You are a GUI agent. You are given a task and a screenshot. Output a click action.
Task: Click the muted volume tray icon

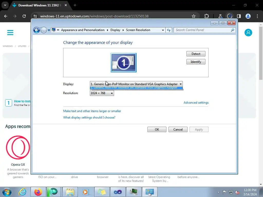pos(237,192)
